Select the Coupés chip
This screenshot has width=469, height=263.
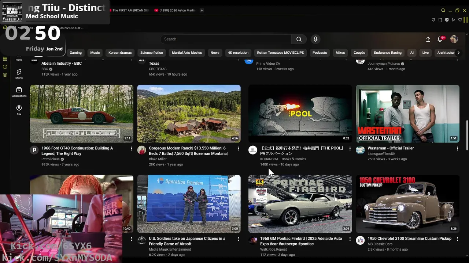pos(359,53)
